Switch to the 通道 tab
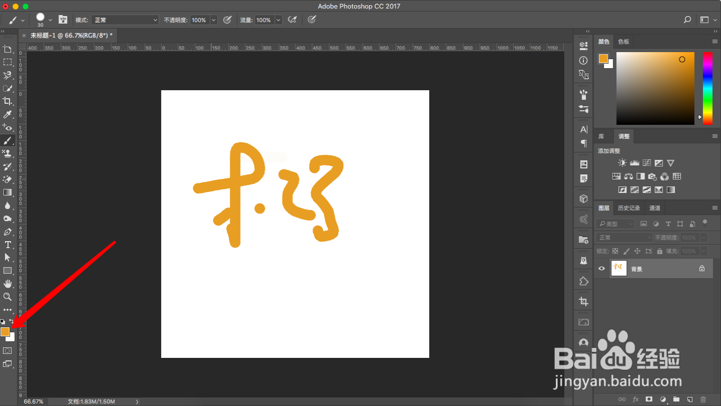 pos(654,208)
